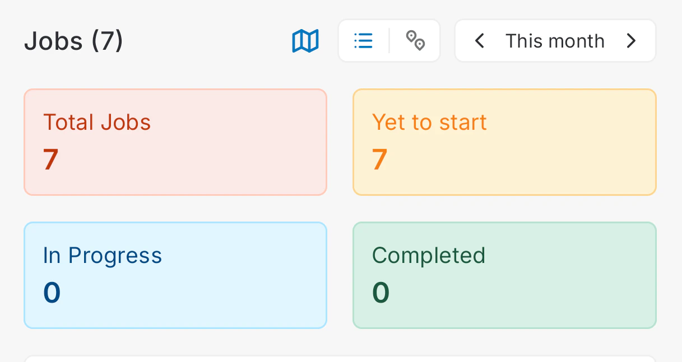
Task: Open the blue map view icon
Action: coord(305,41)
